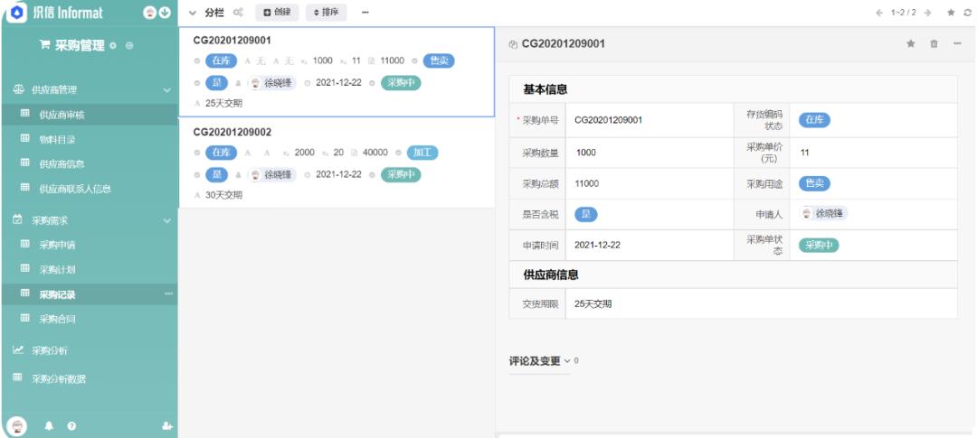977x438 pixels.
Task: Star record CG20201209001 in detail header
Action: (x=910, y=43)
